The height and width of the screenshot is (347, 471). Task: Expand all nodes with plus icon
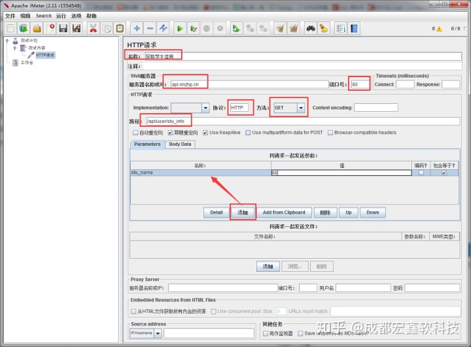click(137, 29)
